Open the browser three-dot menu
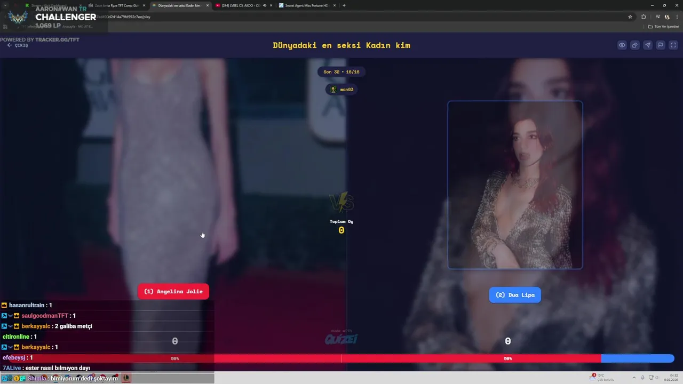Screen dimensions: 683x384 click(677, 17)
